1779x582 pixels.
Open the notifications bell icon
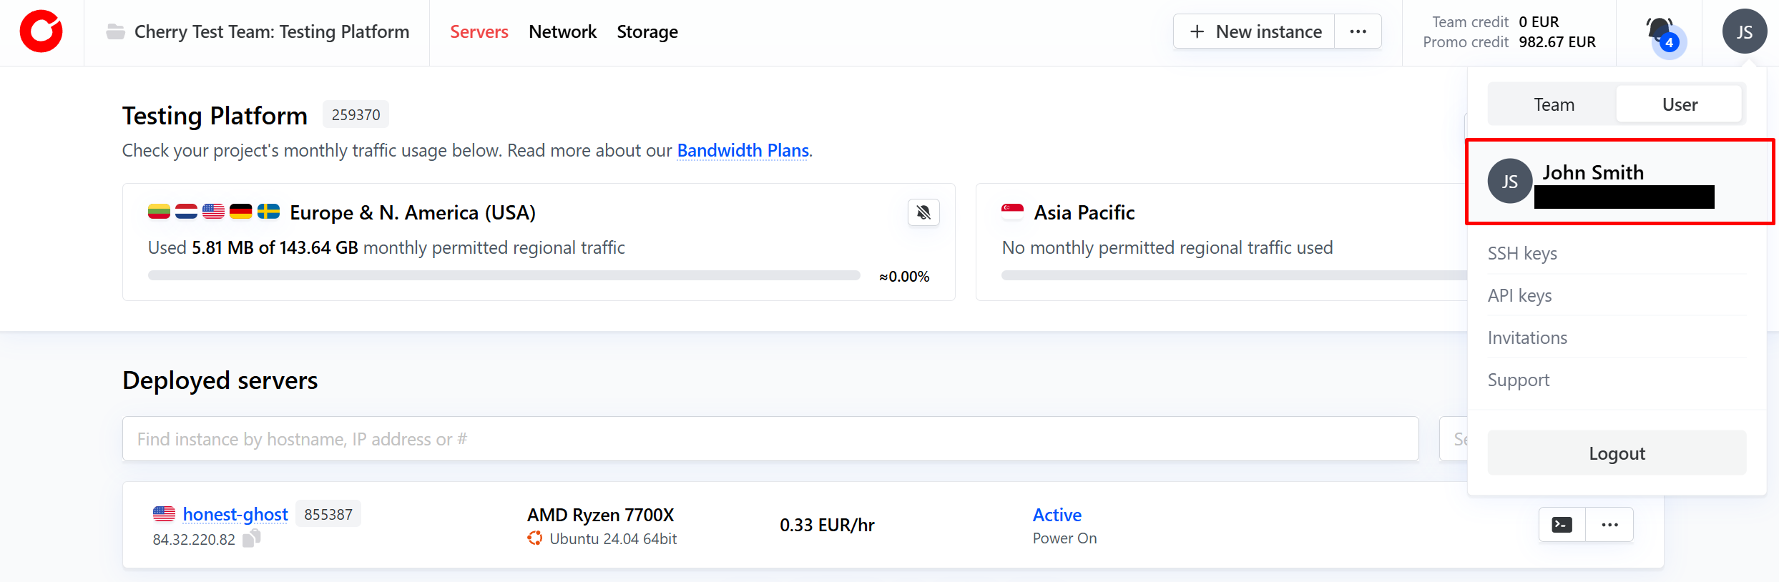click(x=1660, y=32)
